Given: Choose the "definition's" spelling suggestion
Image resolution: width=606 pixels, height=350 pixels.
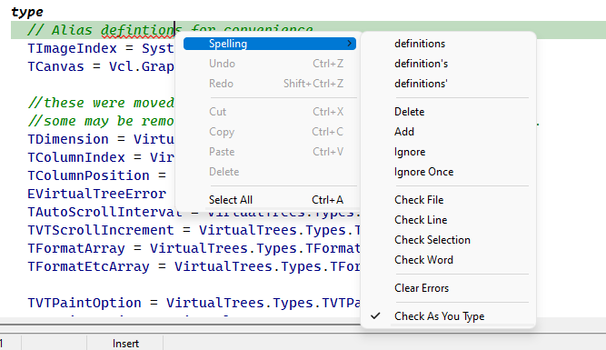Looking at the screenshot, I should coord(421,64).
